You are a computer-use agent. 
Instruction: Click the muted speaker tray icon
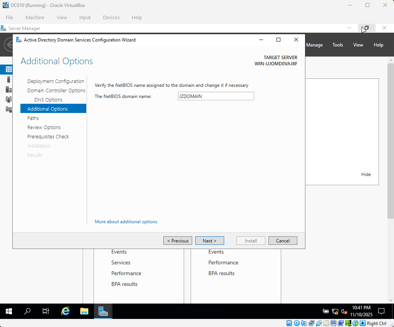[x=344, y=311]
